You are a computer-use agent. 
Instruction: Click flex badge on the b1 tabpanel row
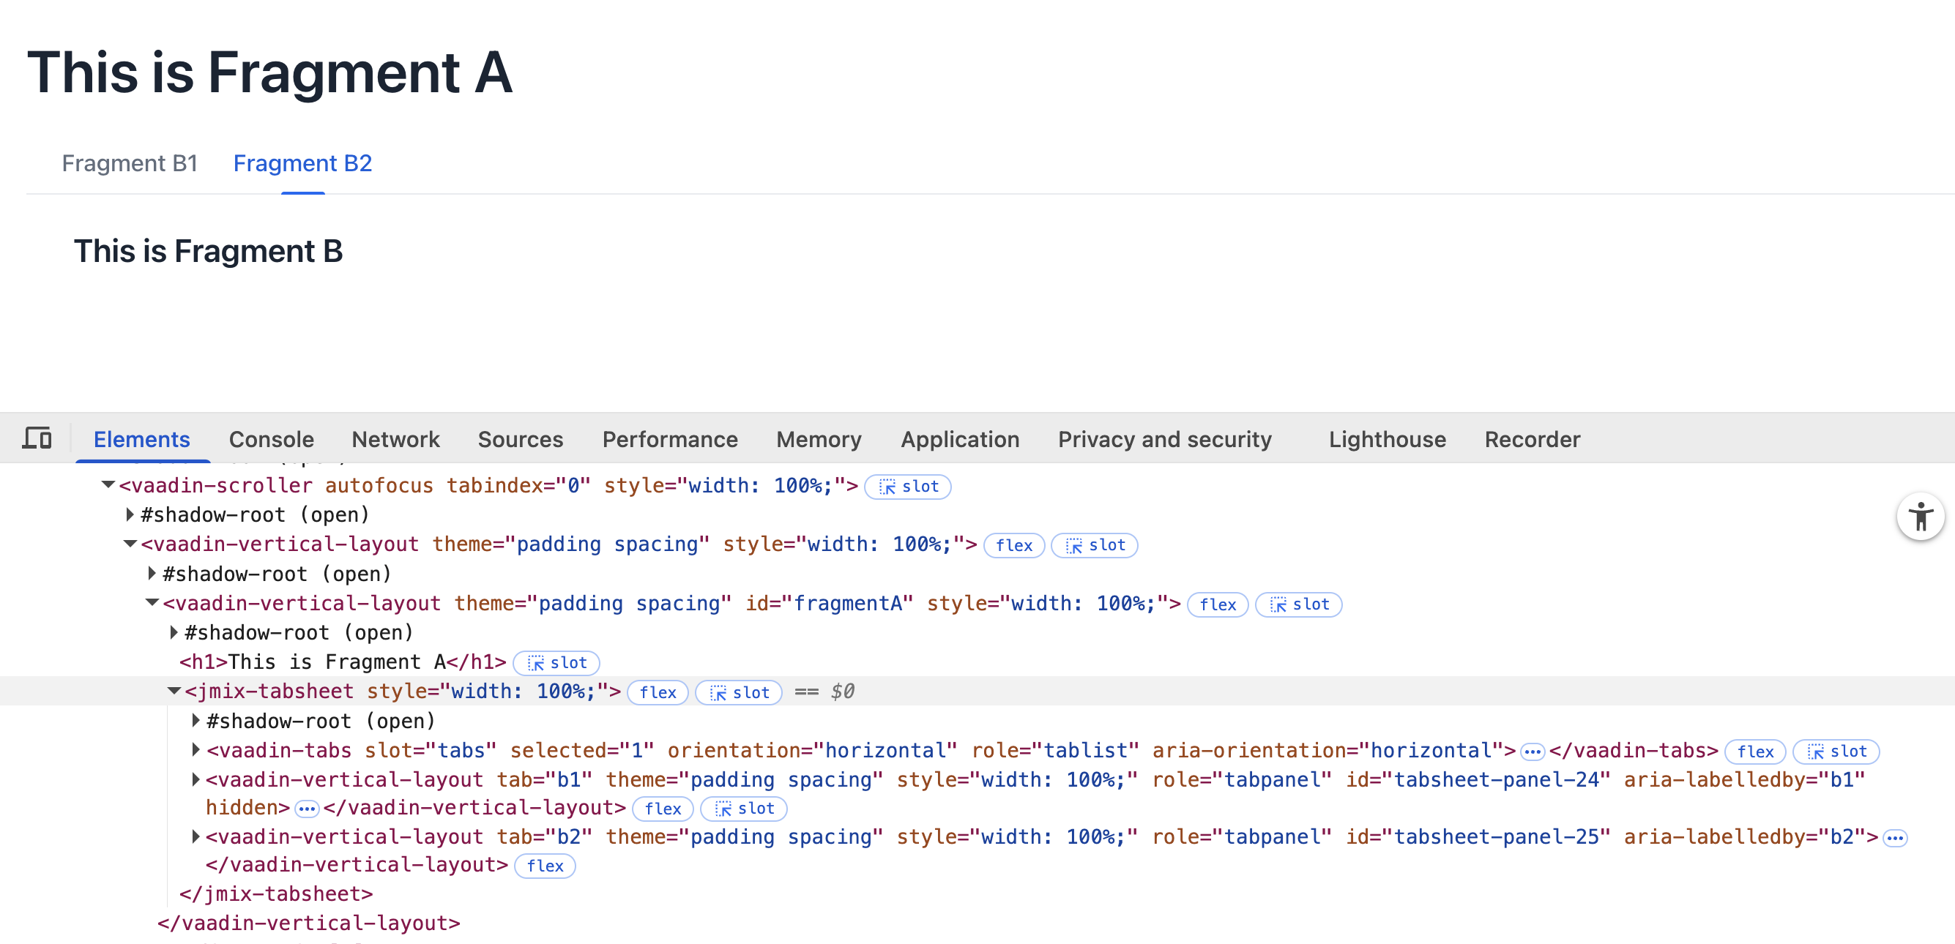click(x=663, y=809)
